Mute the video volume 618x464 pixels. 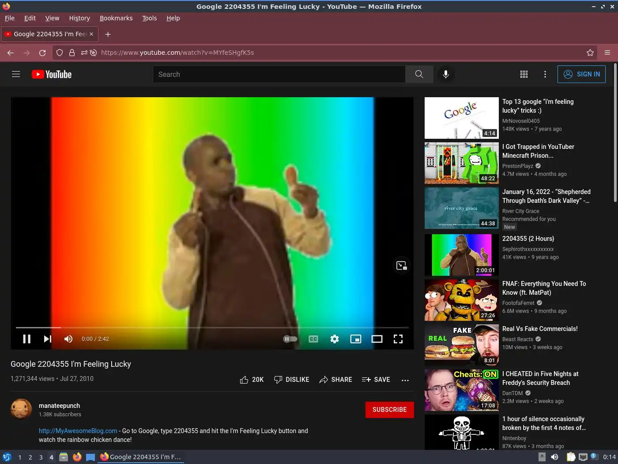(x=68, y=339)
